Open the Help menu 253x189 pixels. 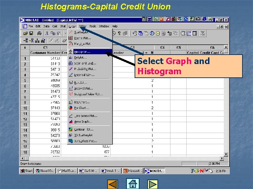pyautogui.click(x=115, y=26)
